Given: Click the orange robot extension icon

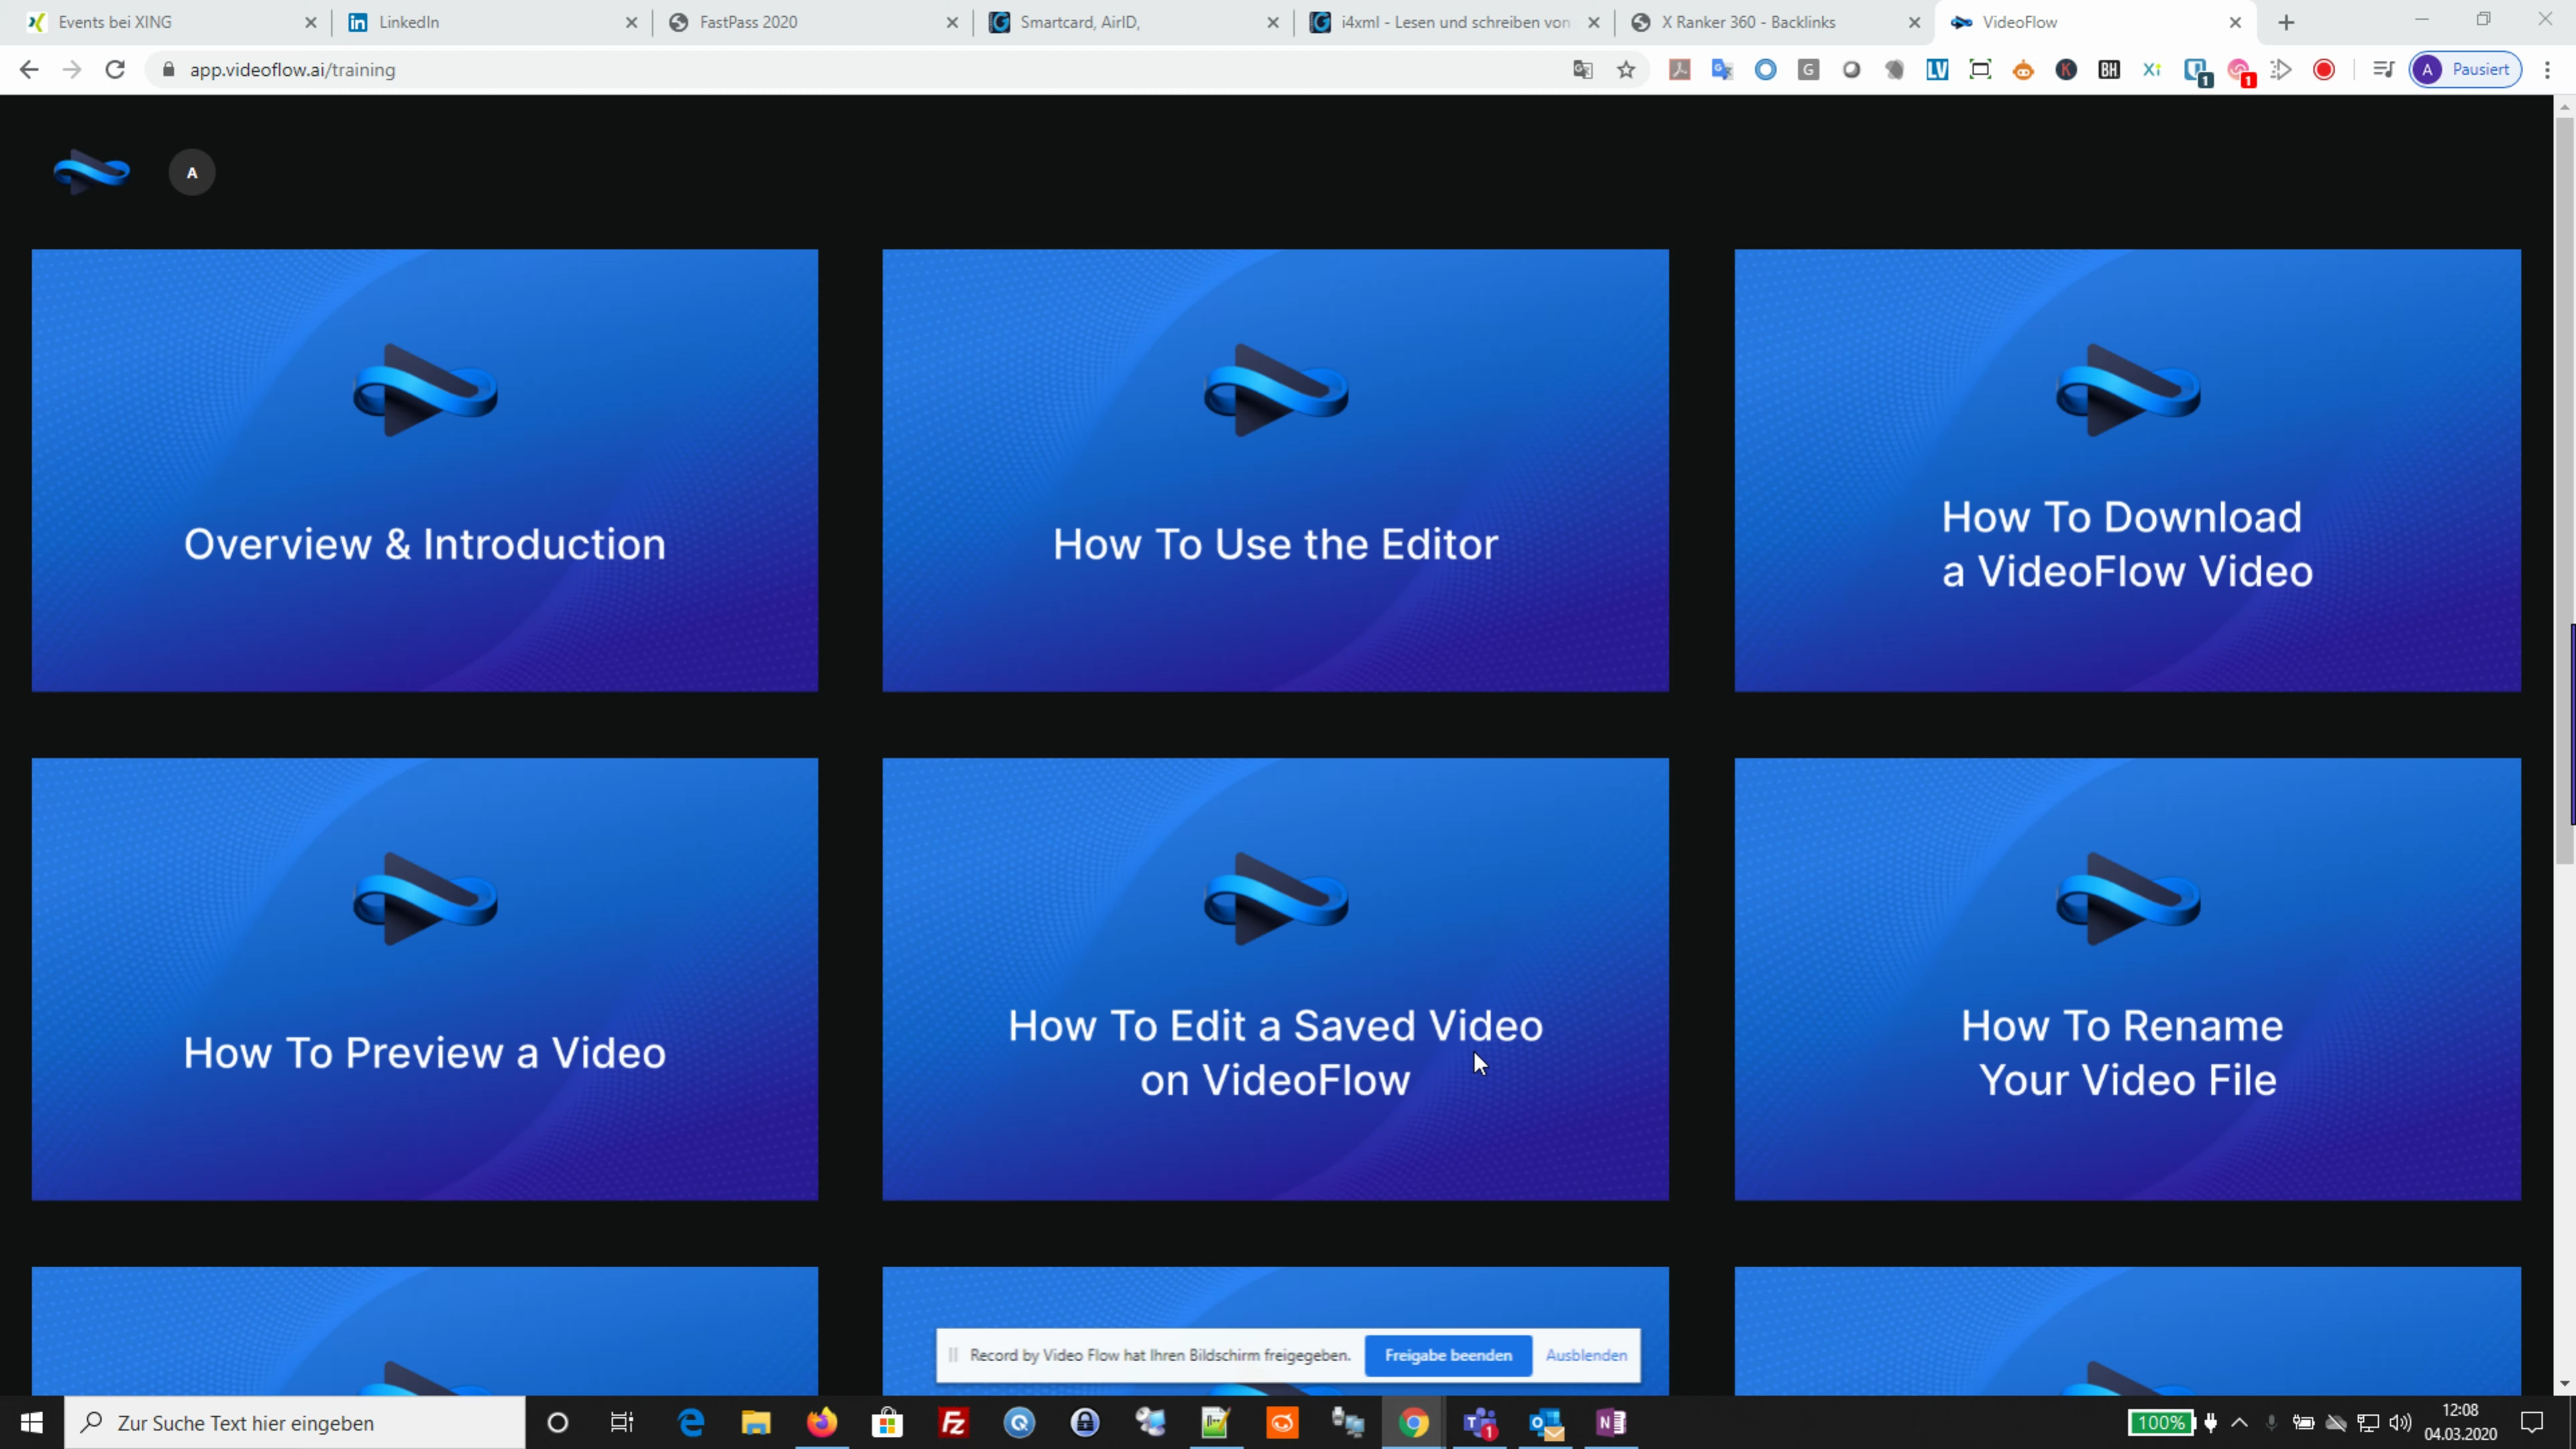Looking at the screenshot, I should (x=2023, y=69).
